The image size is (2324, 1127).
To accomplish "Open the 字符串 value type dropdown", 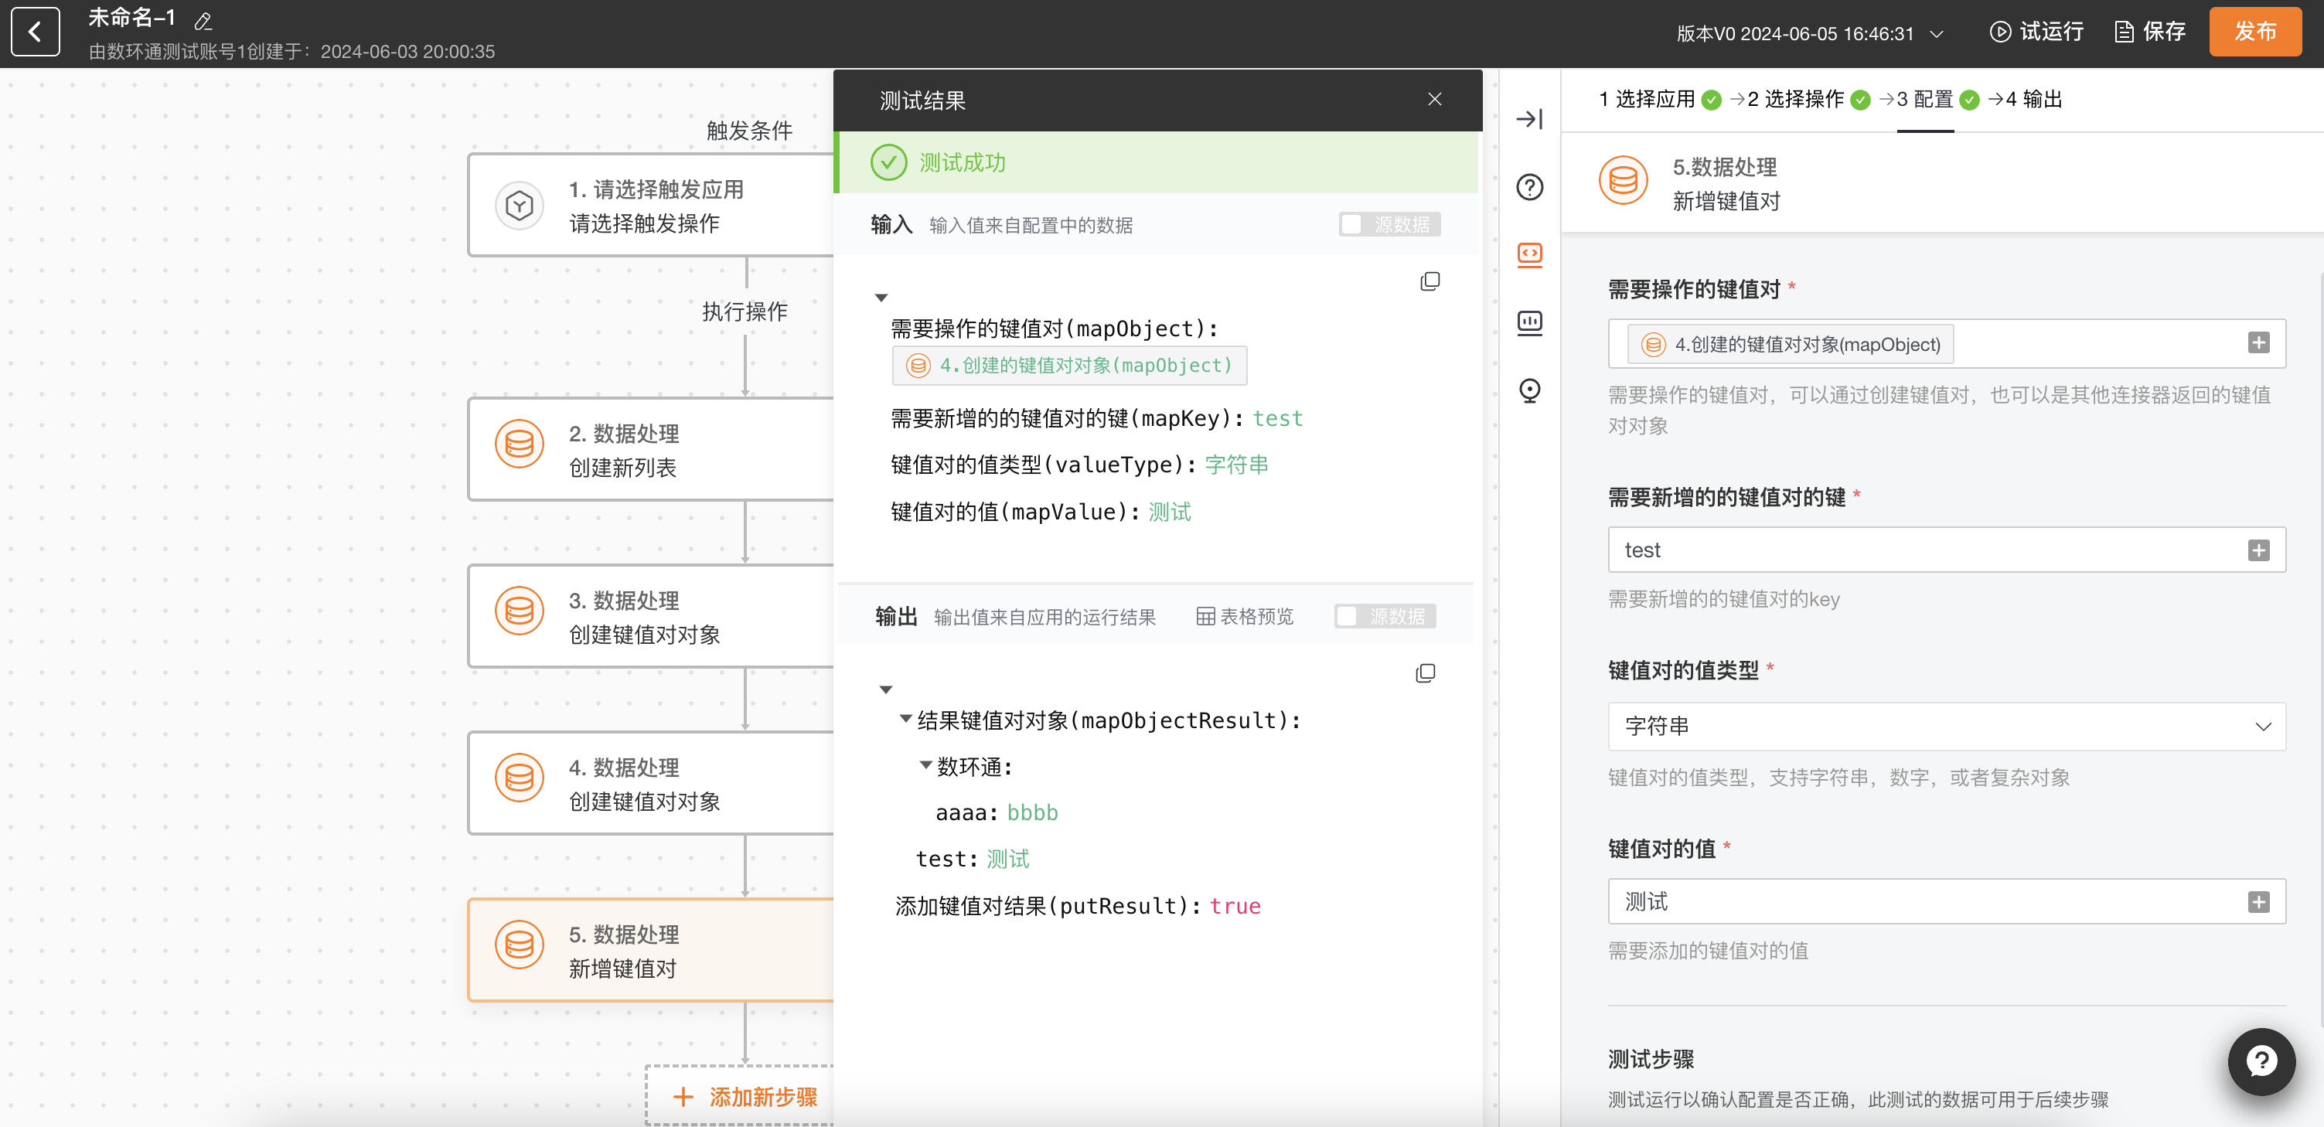I will tap(1946, 727).
